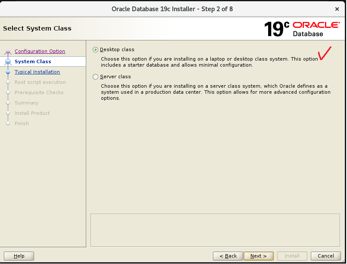Viewport: 347px width, 264px height.
Task: Click the 'Install Product' step text
Action: 32,113
